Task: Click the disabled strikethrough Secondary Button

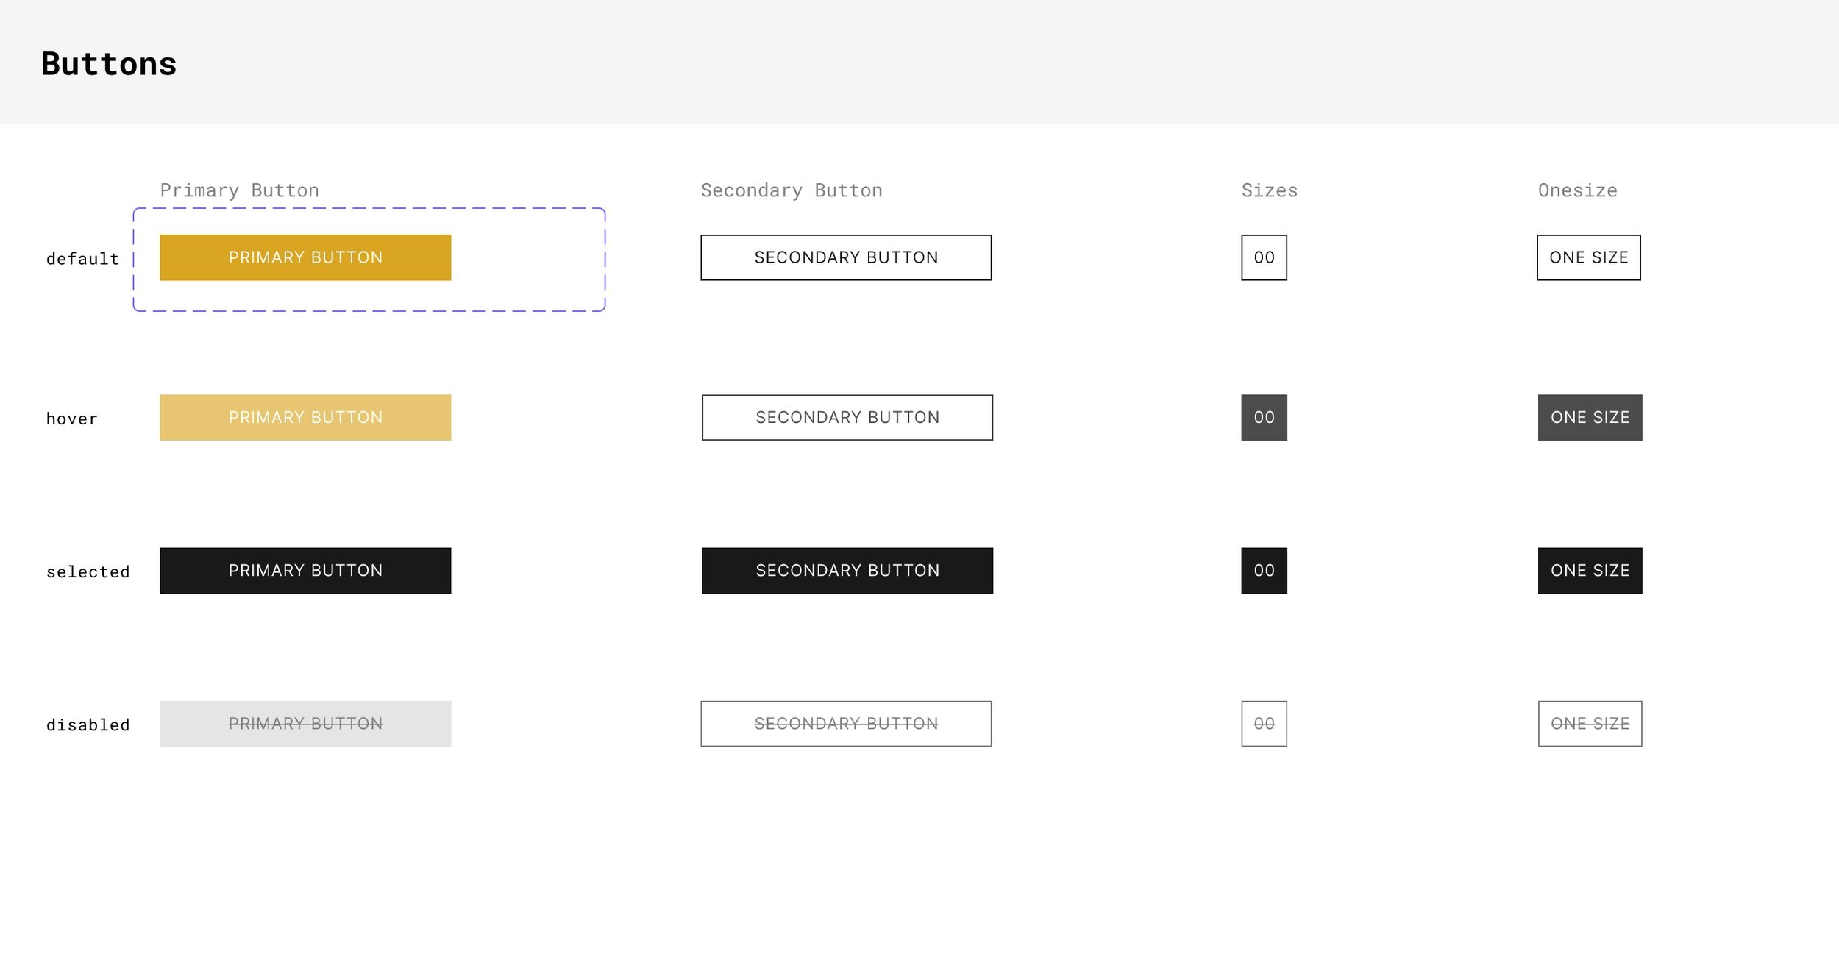Action: [x=846, y=723]
